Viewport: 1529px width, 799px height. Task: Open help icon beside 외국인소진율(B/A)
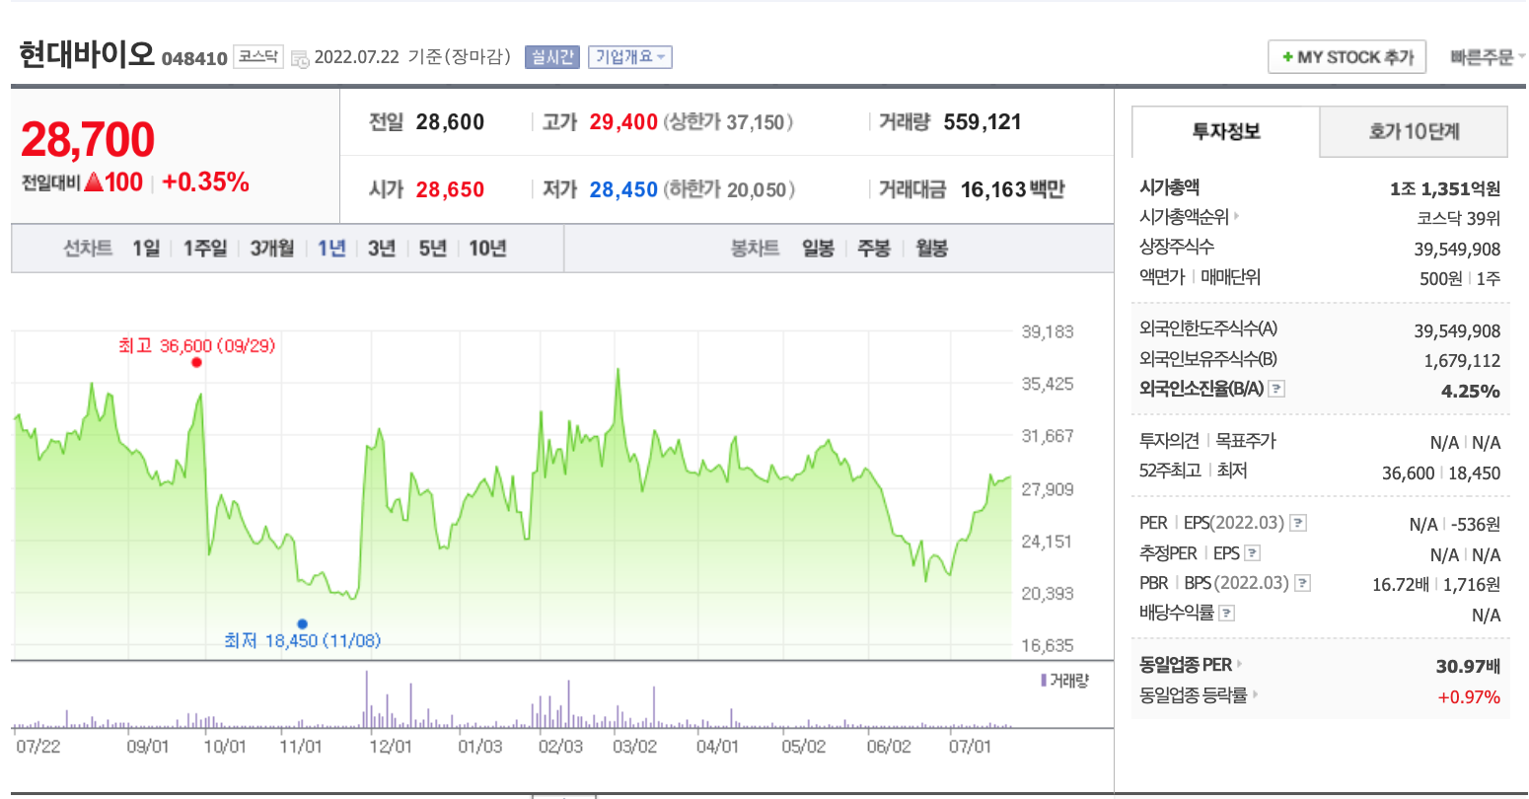click(1276, 389)
